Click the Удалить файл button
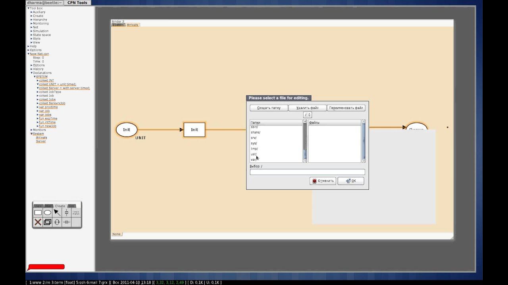Image resolution: width=508 pixels, height=285 pixels. point(307,108)
